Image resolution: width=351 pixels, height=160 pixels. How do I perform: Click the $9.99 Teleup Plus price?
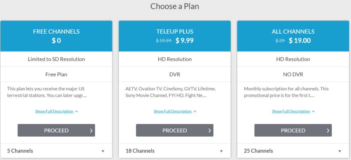pyautogui.click(x=184, y=41)
